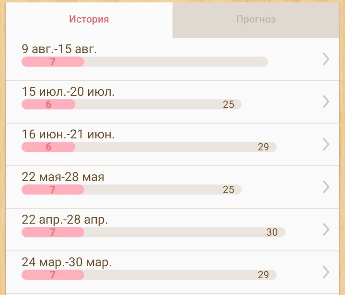Viewport: 345px width, 295px height.
Task: Open the 15 июл.-20 июл. cycle title
Action: [x=68, y=91]
